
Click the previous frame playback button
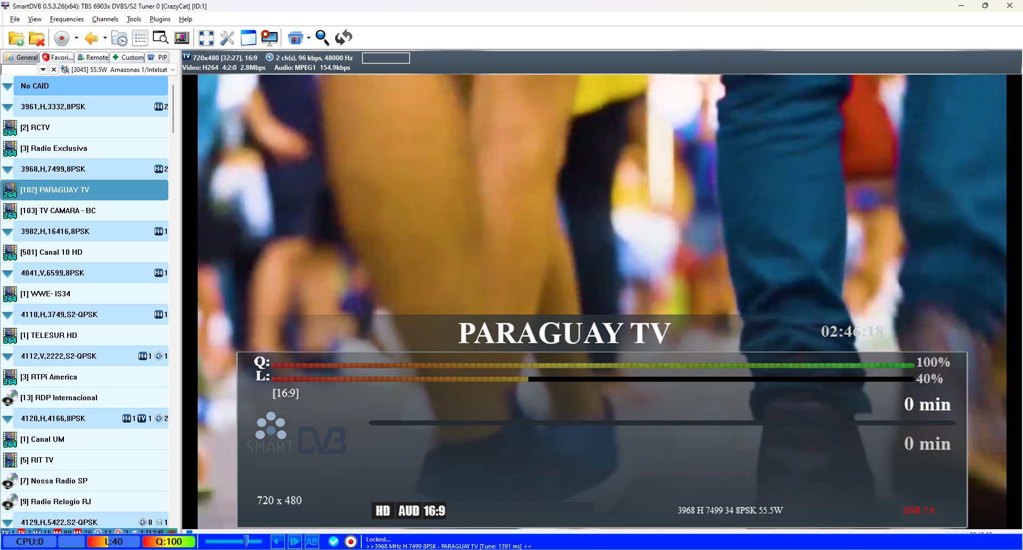pyautogui.click(x=278, y=542)
